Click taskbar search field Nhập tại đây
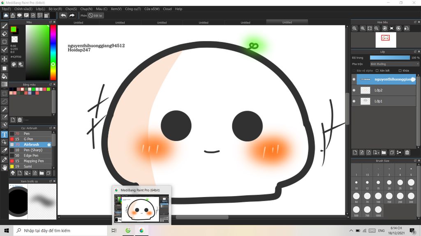Viewport: 421px width, 236px height. tap(60, 231)
